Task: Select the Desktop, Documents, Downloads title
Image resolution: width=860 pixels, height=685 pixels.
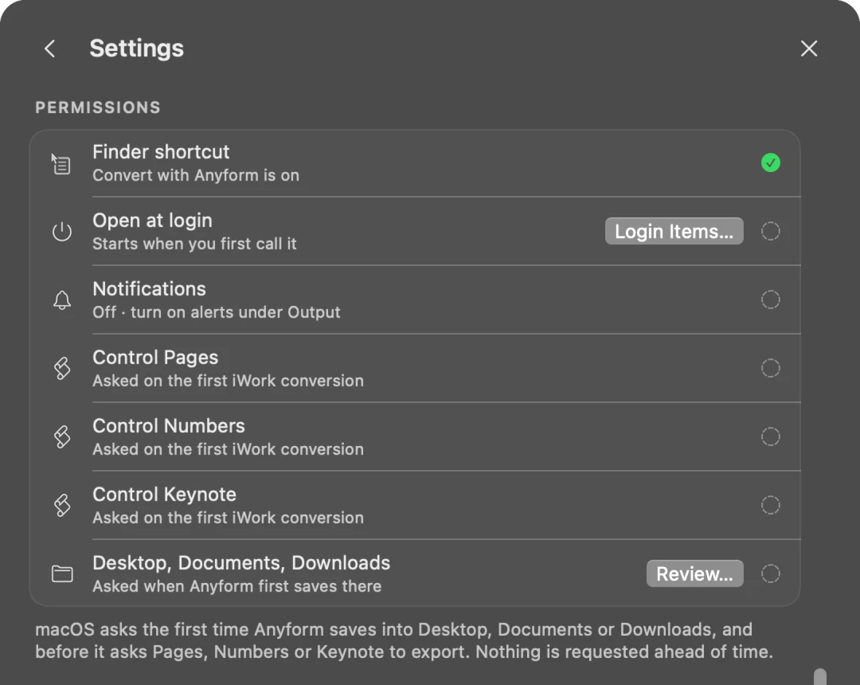Action: point(241,563)
